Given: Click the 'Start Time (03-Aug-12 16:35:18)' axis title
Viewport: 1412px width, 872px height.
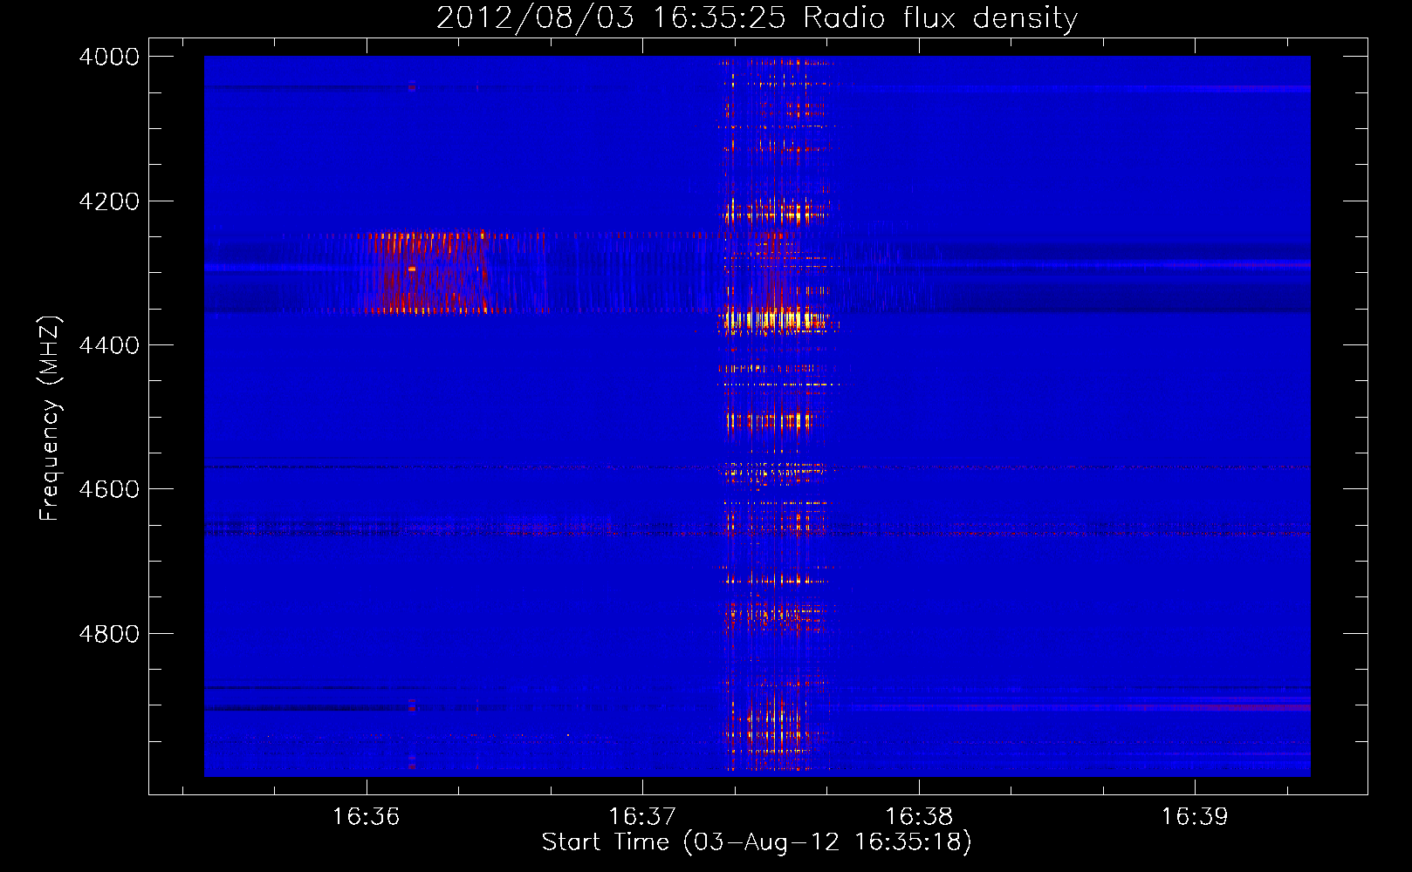Looking at the screenshot, I should point(757,842).
